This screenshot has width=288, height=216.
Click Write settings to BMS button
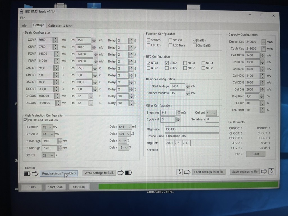click(99, 173)
